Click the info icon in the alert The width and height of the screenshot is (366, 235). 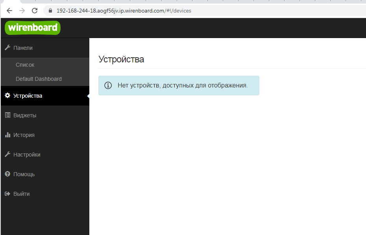[x=108, y=86]
